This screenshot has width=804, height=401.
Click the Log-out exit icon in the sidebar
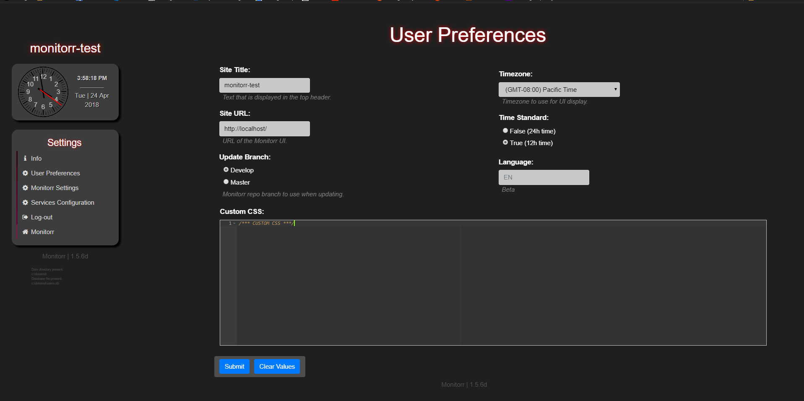pyautogui.click(x=24, y=217)
